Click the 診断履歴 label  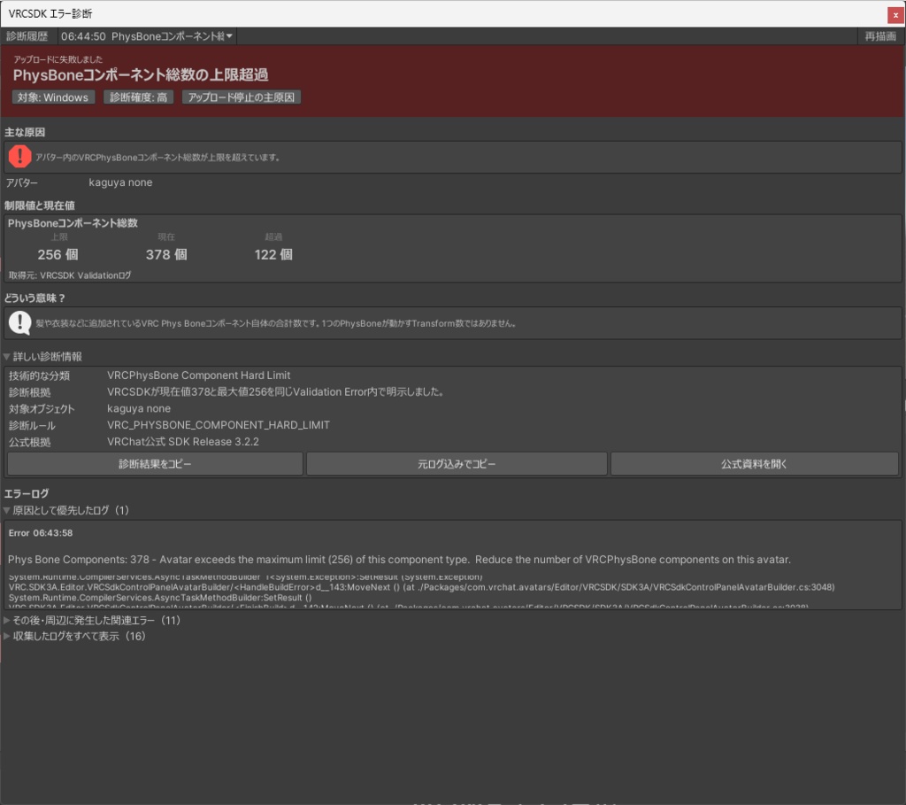[27, 36]
